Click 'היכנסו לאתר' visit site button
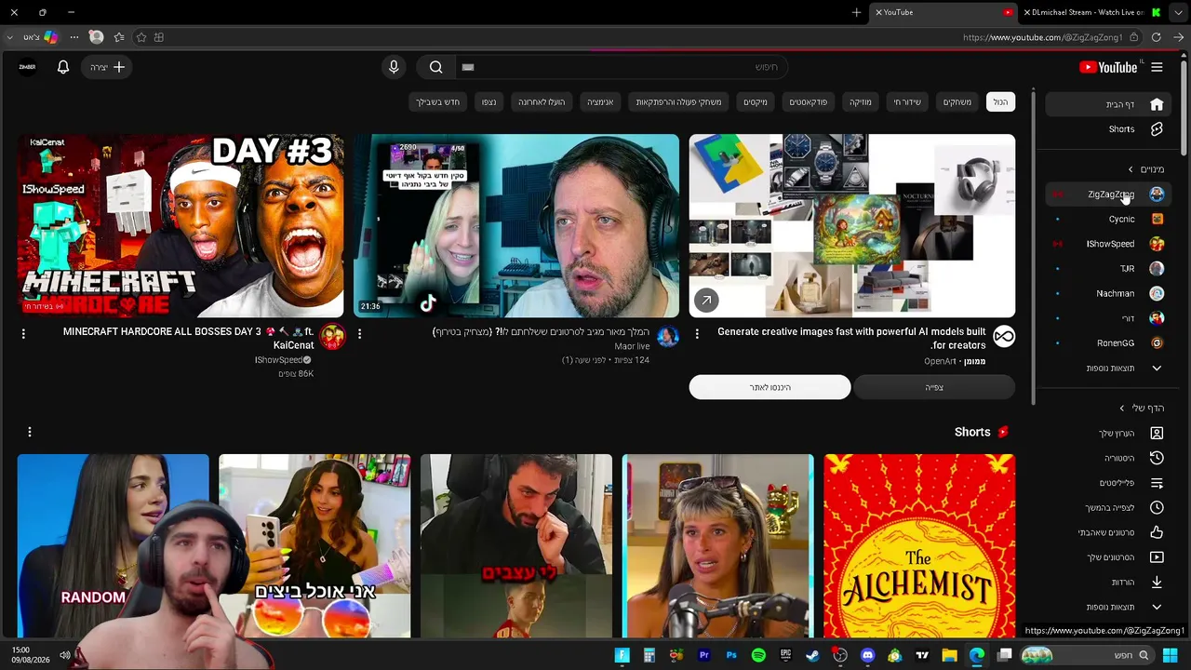1191x670 pixels. [x=769, y=387]
